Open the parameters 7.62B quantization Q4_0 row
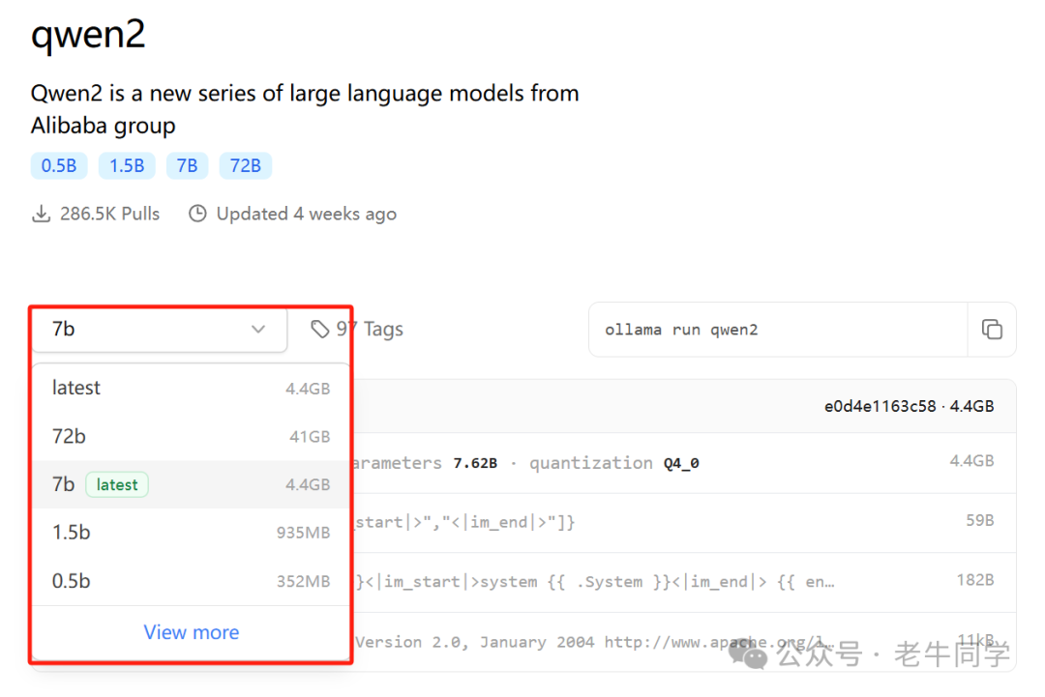This screenshot has width=1045, height=697. click(684, 463)
